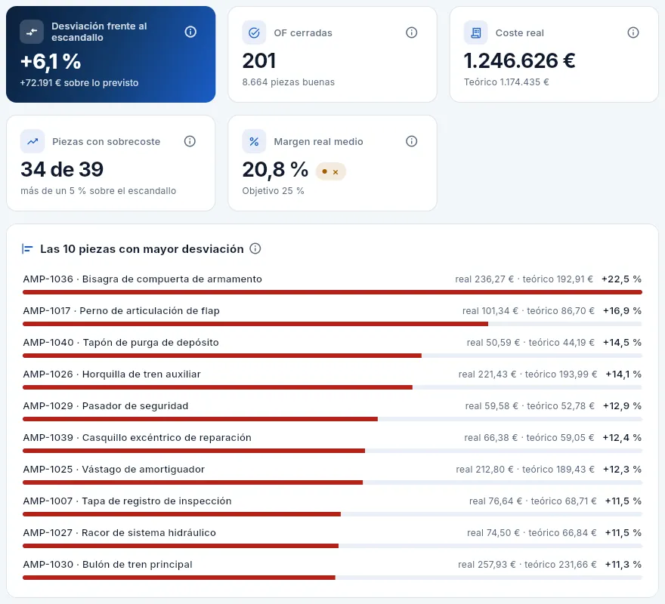The width and height of the screenshot is (665, 604).
Task: Click the 201 closed orders value
Action: coord(258,60)
